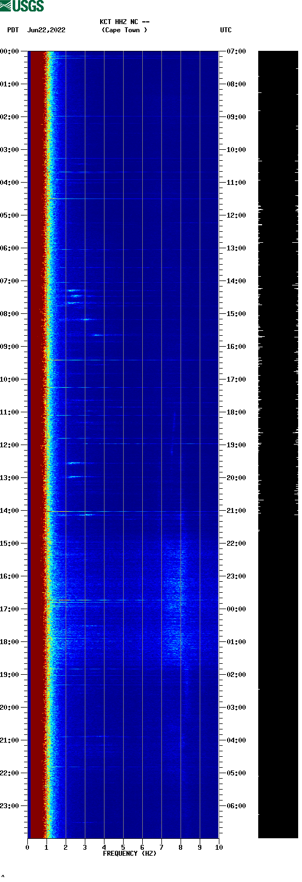Click the black seismogram amplitude panel
This screenshot has width=302, height=882.
(278, 445)
